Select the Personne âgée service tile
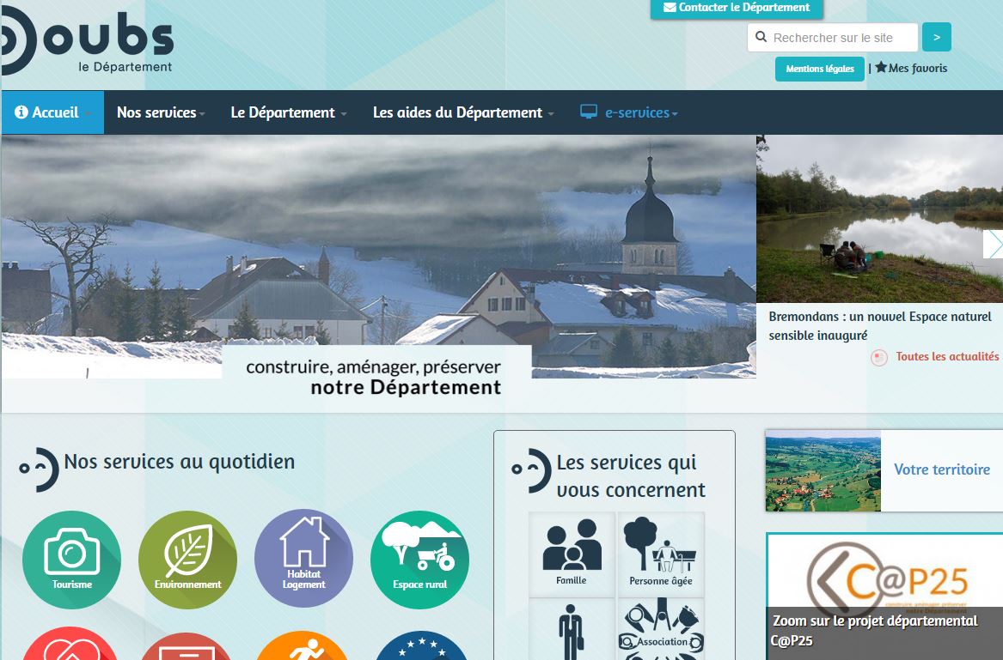 pyautogui.click(x=661, y=554)
